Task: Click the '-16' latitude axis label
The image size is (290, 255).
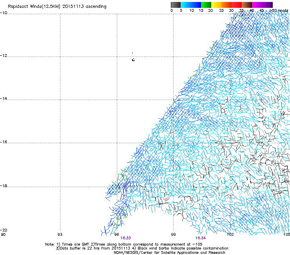Action: pos(4,142)
